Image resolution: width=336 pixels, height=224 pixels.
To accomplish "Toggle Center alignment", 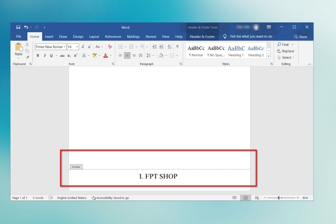I will click(127, 56).
